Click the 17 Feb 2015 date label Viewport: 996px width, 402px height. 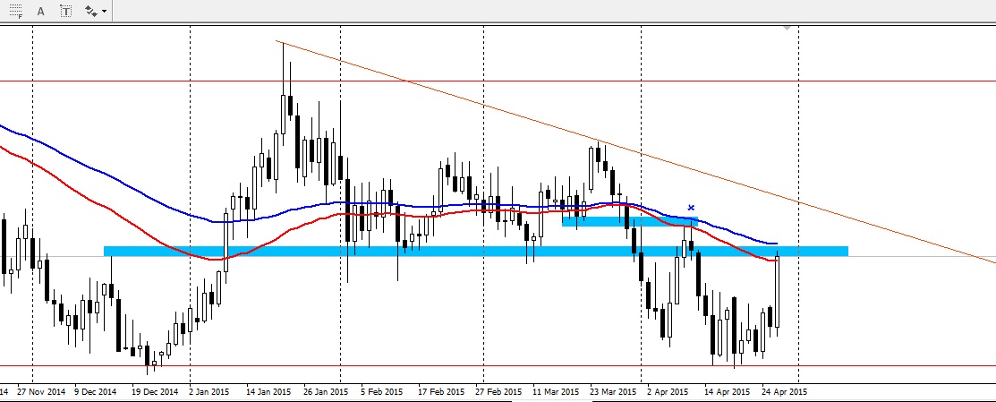click(x=440, y=392)
